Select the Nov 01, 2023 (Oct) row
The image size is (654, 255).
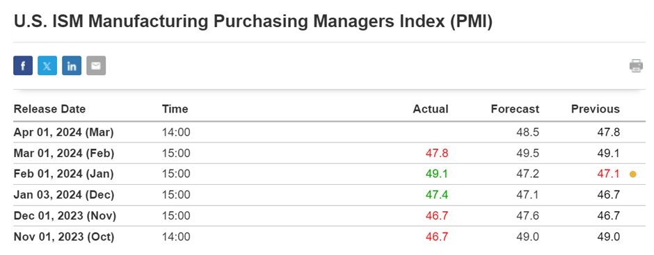click(327, 237)
